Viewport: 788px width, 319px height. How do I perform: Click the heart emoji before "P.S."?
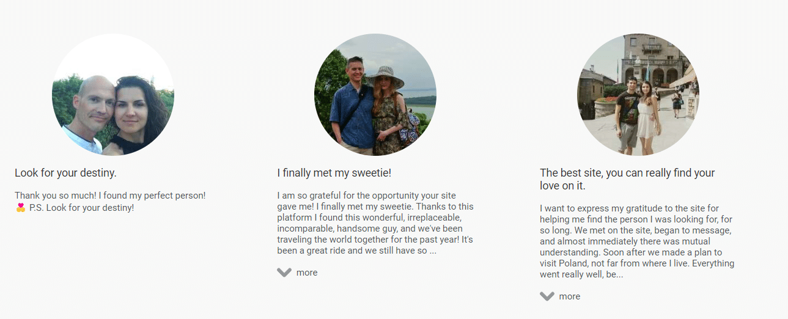pyautogui.click(x=21, y=208)
